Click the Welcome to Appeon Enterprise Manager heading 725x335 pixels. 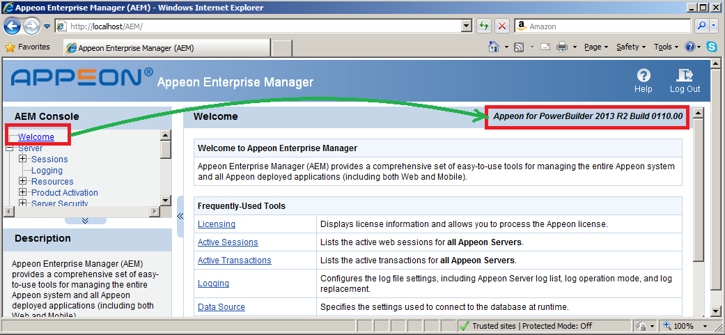point(277,148)
